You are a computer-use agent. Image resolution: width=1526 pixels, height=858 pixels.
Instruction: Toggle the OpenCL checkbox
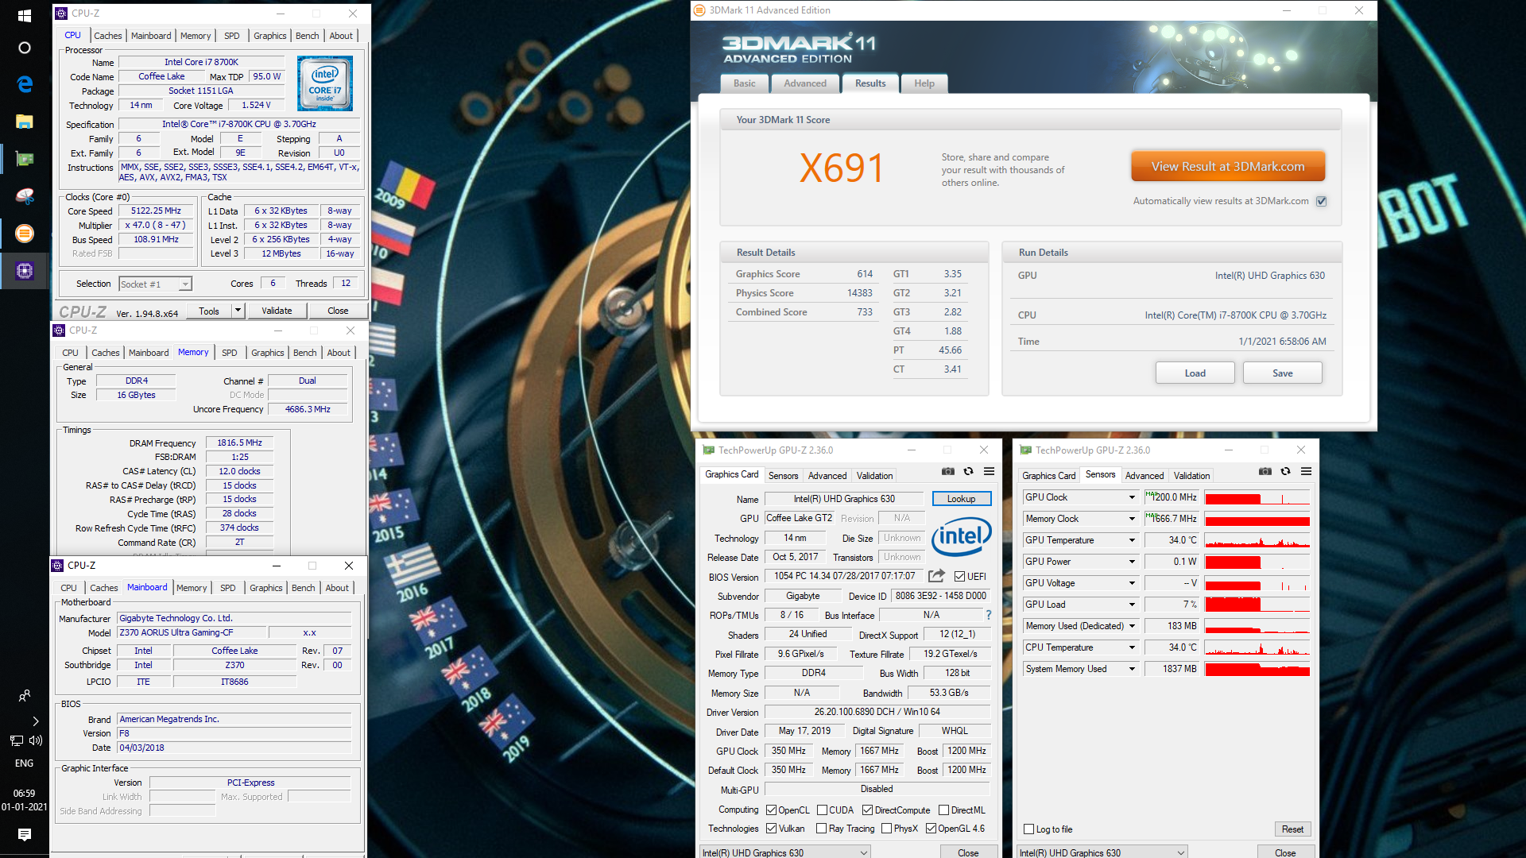click(771, 810)
